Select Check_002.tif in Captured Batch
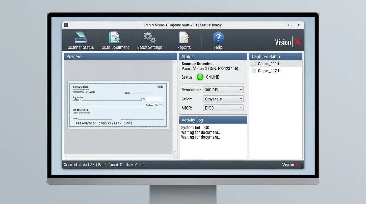This screenshot has width=366, height=204. tap(276, 71)
